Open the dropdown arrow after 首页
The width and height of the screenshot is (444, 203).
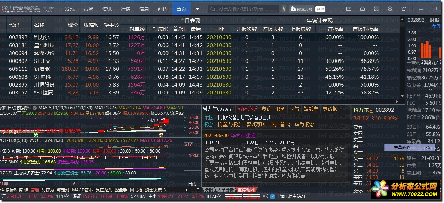coord(197,9)
